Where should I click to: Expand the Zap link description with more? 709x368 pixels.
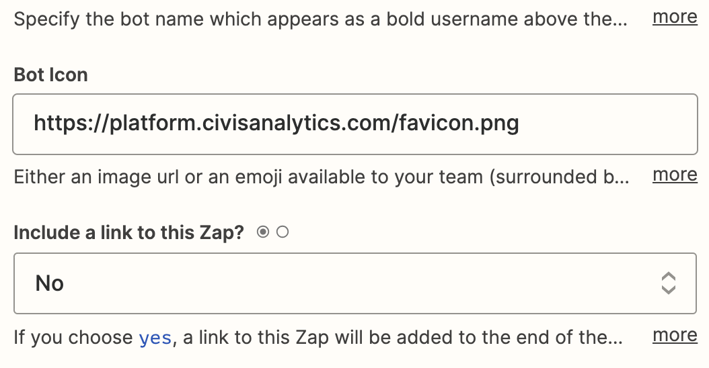coord(675,335)
